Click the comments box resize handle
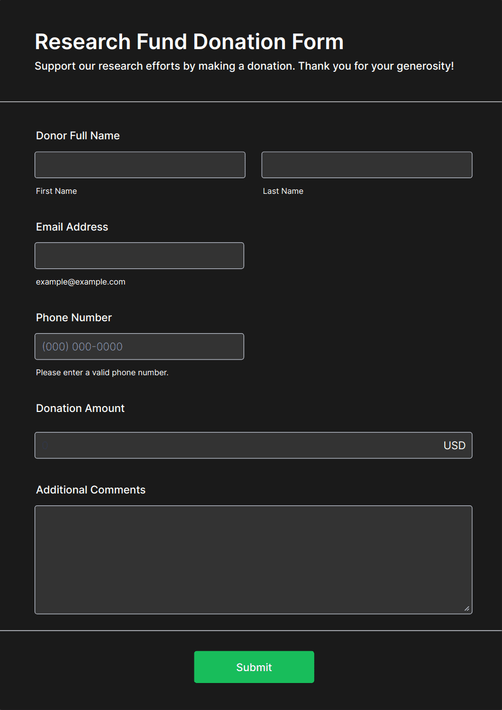Image resolution: width=502 pixels, height=710 pixels. 467,608
